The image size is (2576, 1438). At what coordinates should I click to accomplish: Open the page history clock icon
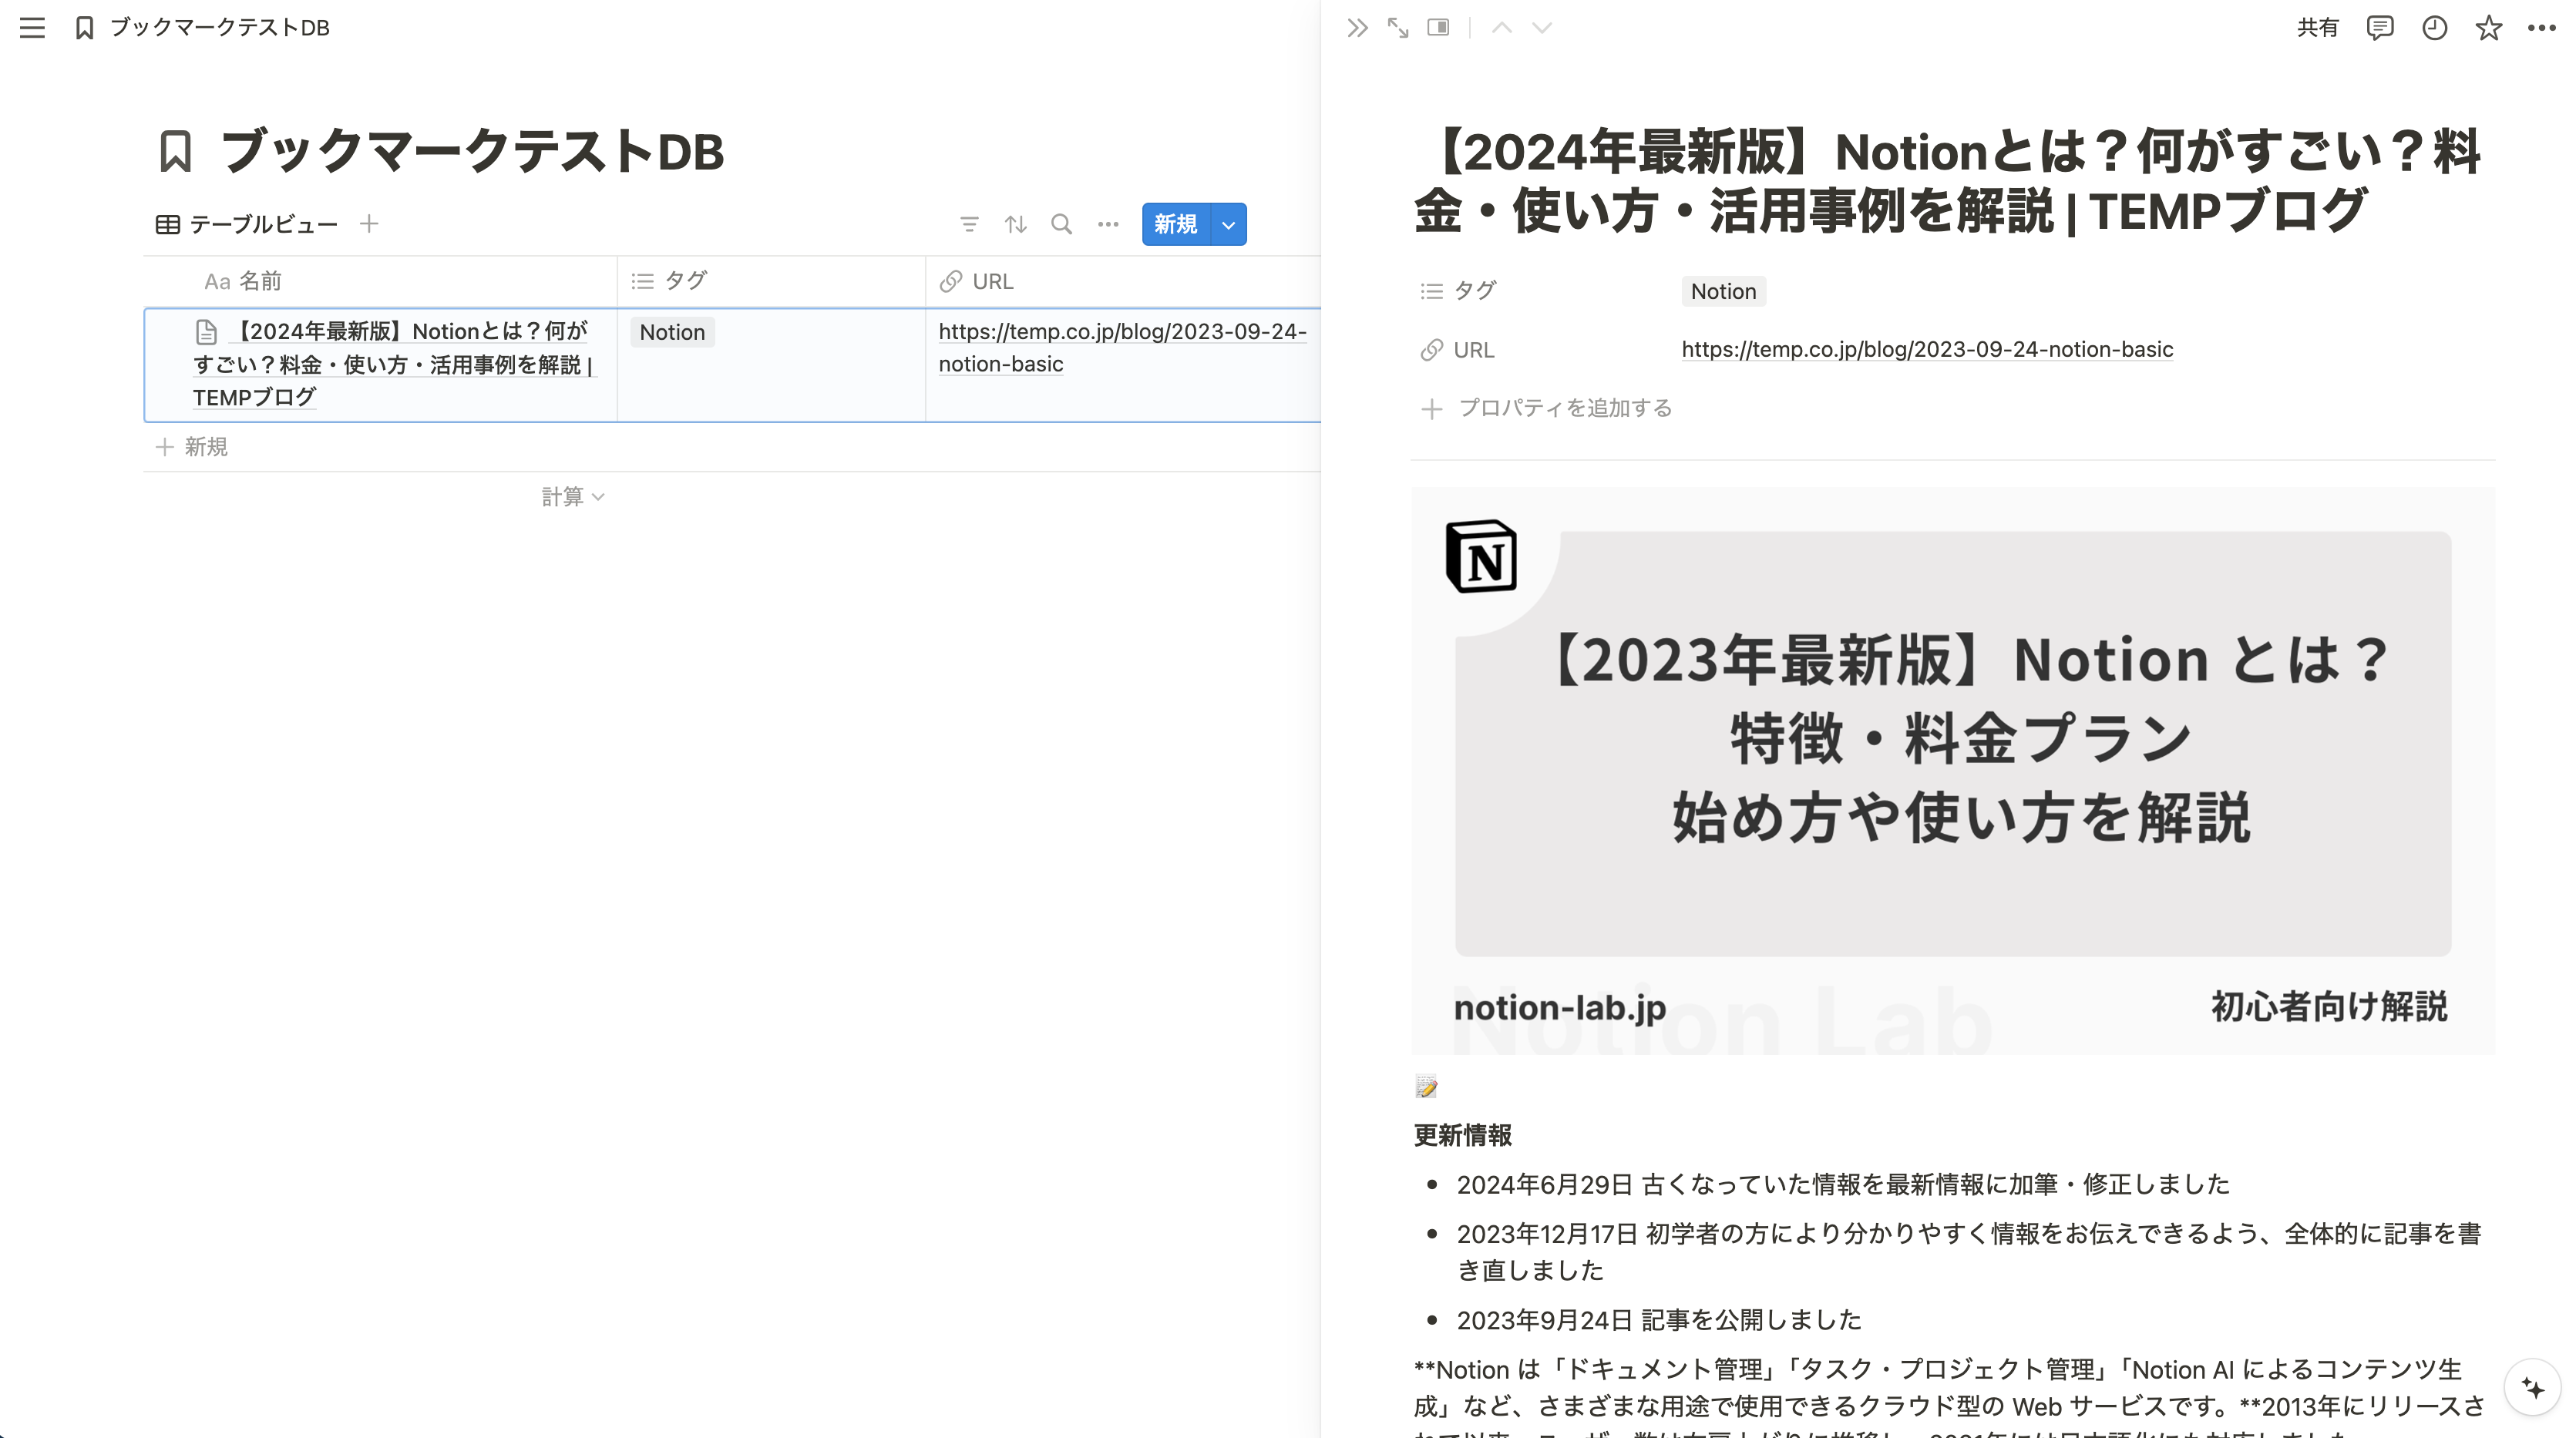2434,28
